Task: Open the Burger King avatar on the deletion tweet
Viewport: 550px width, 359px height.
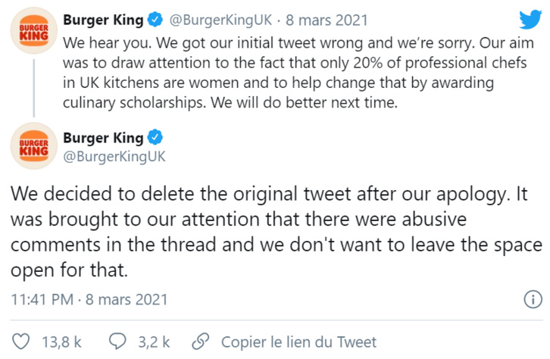Action: 33,145
